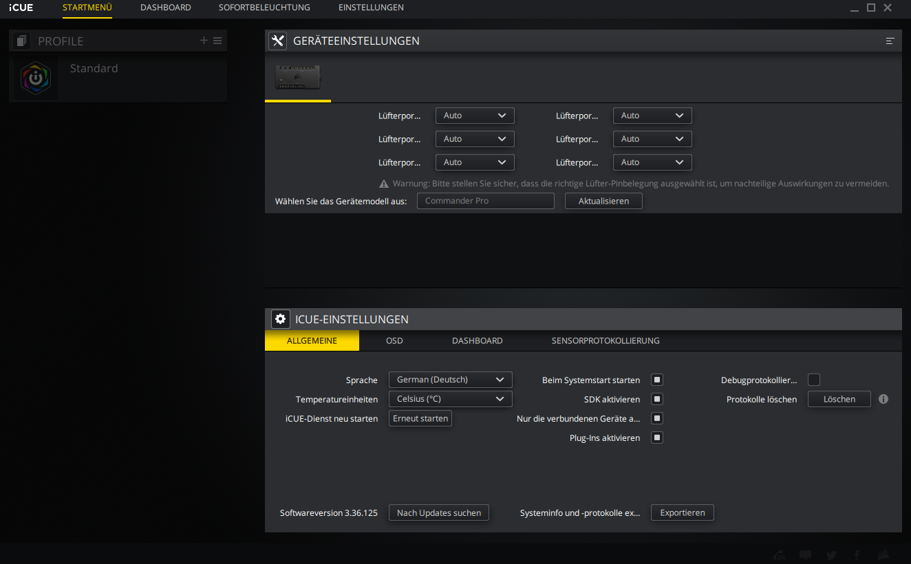This screenshot has height=564, width=911.
Task: Open the 24-hour phone support icon
Action: click(780, 555)
